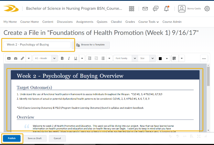
Task: Open the course selector grid icon
Action: (x=132, y=9)
